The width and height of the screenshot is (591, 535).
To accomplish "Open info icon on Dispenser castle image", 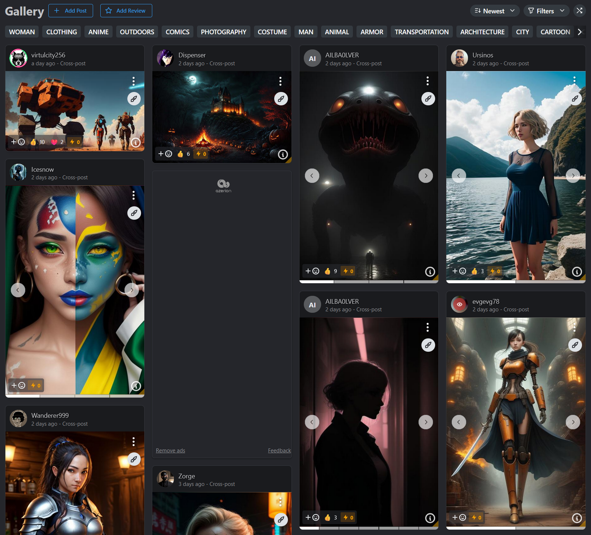I will click(x=283, y=154).
